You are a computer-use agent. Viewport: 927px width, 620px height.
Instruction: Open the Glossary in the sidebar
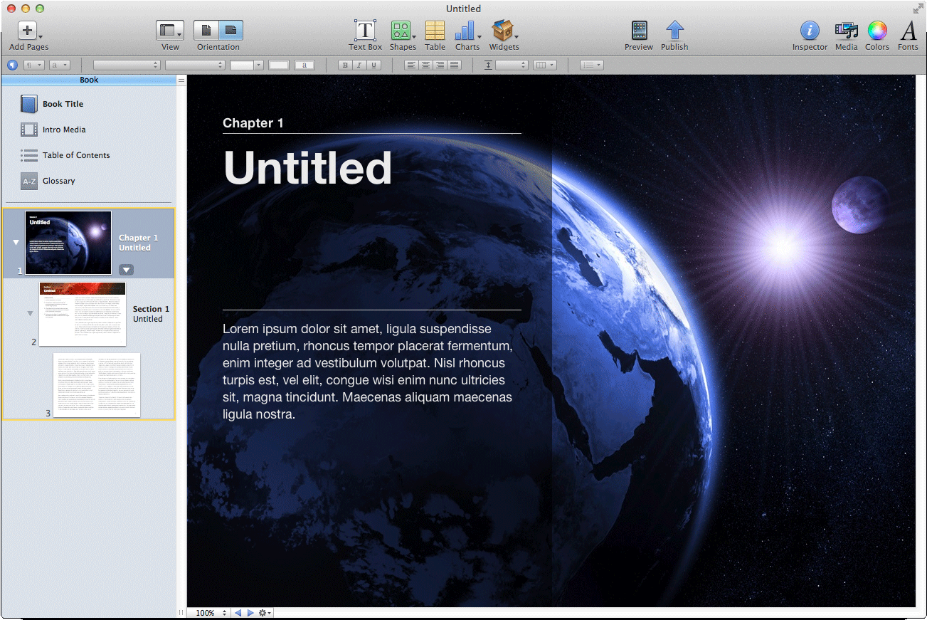point(58,181)
